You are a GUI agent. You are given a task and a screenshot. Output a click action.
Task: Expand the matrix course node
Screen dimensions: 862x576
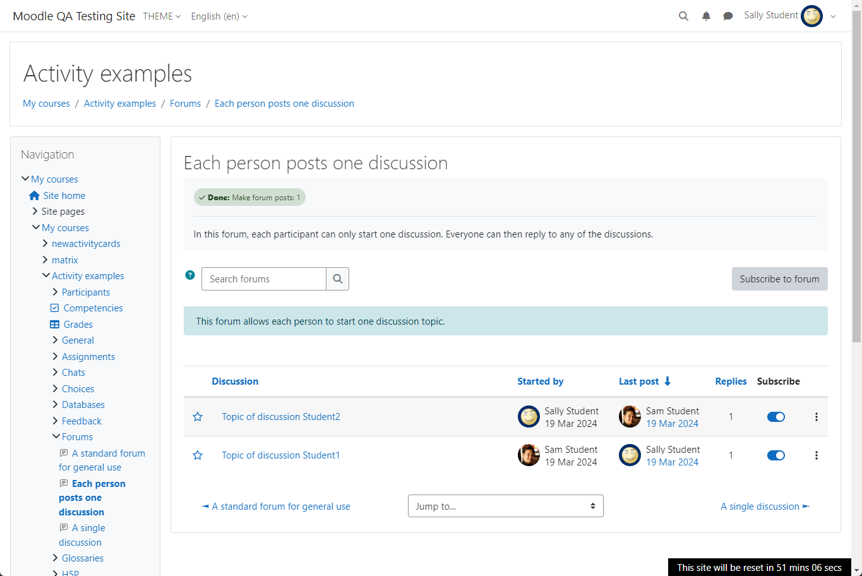[x=45, y=260]
